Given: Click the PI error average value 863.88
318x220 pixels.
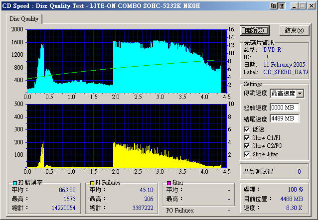Looking at the screenshot, I should pyautogui.click(x=67, y=190).
